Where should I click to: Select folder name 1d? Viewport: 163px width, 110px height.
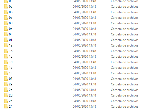click(x=11, y=62)
